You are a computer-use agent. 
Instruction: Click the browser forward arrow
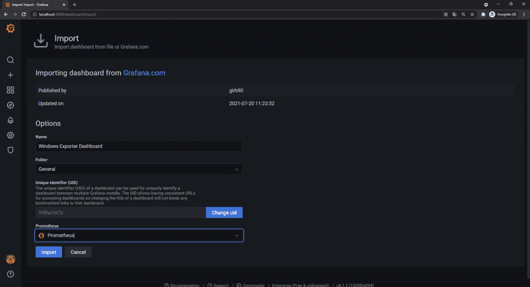point(15,14)
